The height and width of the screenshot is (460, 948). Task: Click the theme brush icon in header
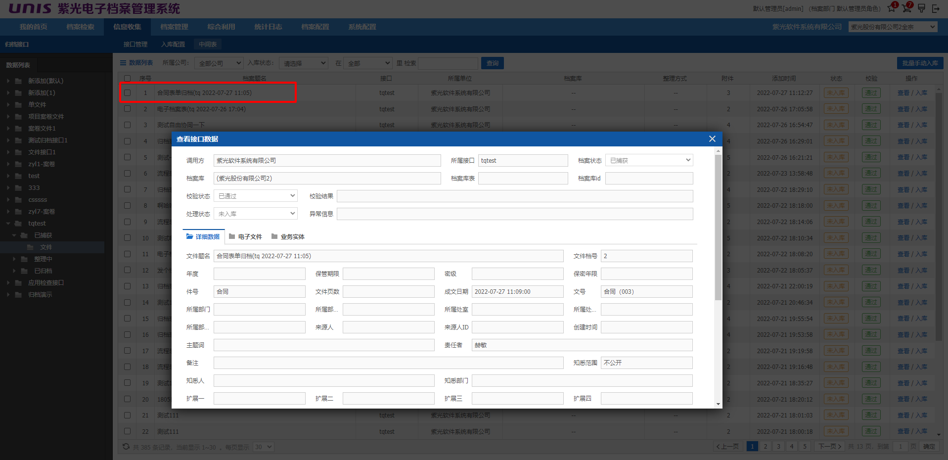[921, 8]
